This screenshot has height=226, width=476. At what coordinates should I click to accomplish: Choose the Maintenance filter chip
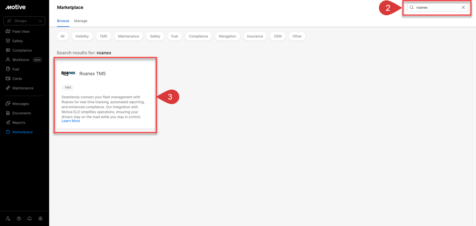click(x=128, y=36)
